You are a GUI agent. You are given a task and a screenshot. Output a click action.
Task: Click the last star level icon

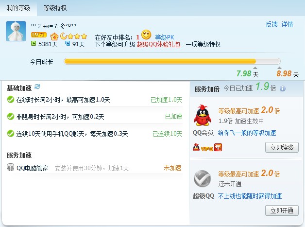pos(84,36)
